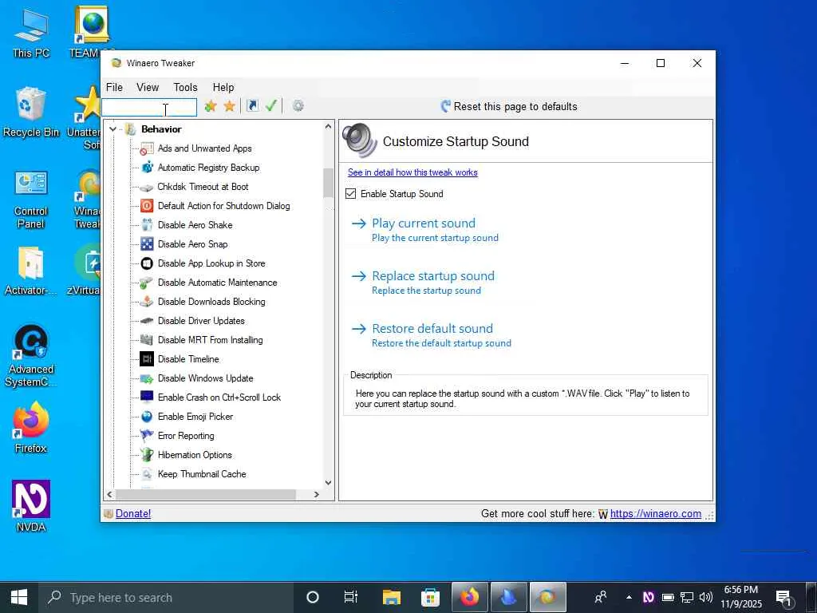
Task: Click the Enable Emoji Picker globe icon
Action: coord(147,417)
